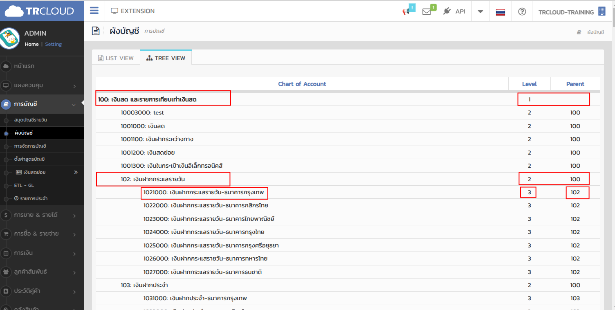Expand การซื้อ & รายจ่าย sidebar menu

tap(42, 234)
